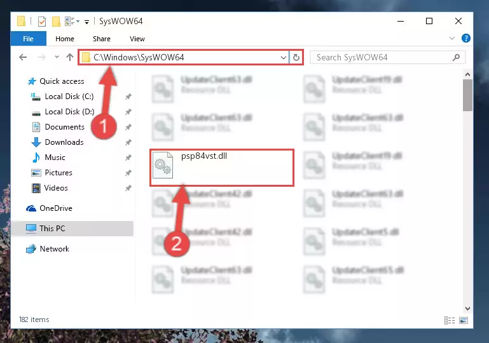Expand the ribbon with the chevron

[452, 38]
